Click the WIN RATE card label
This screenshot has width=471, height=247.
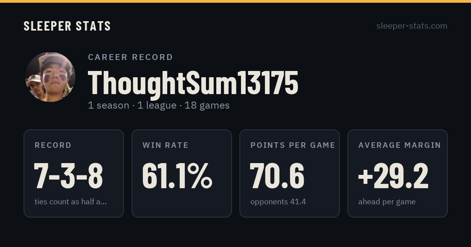pos(166,145)
